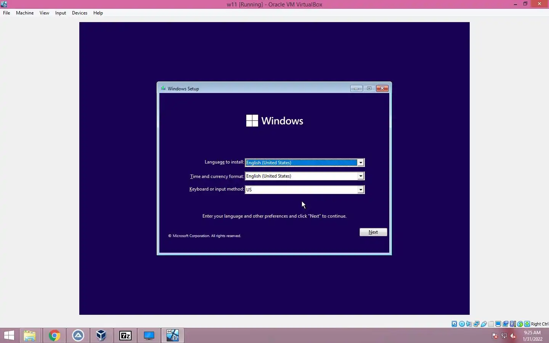Image resolution: width=549 pixels, height=343 pixels.
Task: Expand Keyboard or input method dropdown arrow
Action: [x=360, y=190]
